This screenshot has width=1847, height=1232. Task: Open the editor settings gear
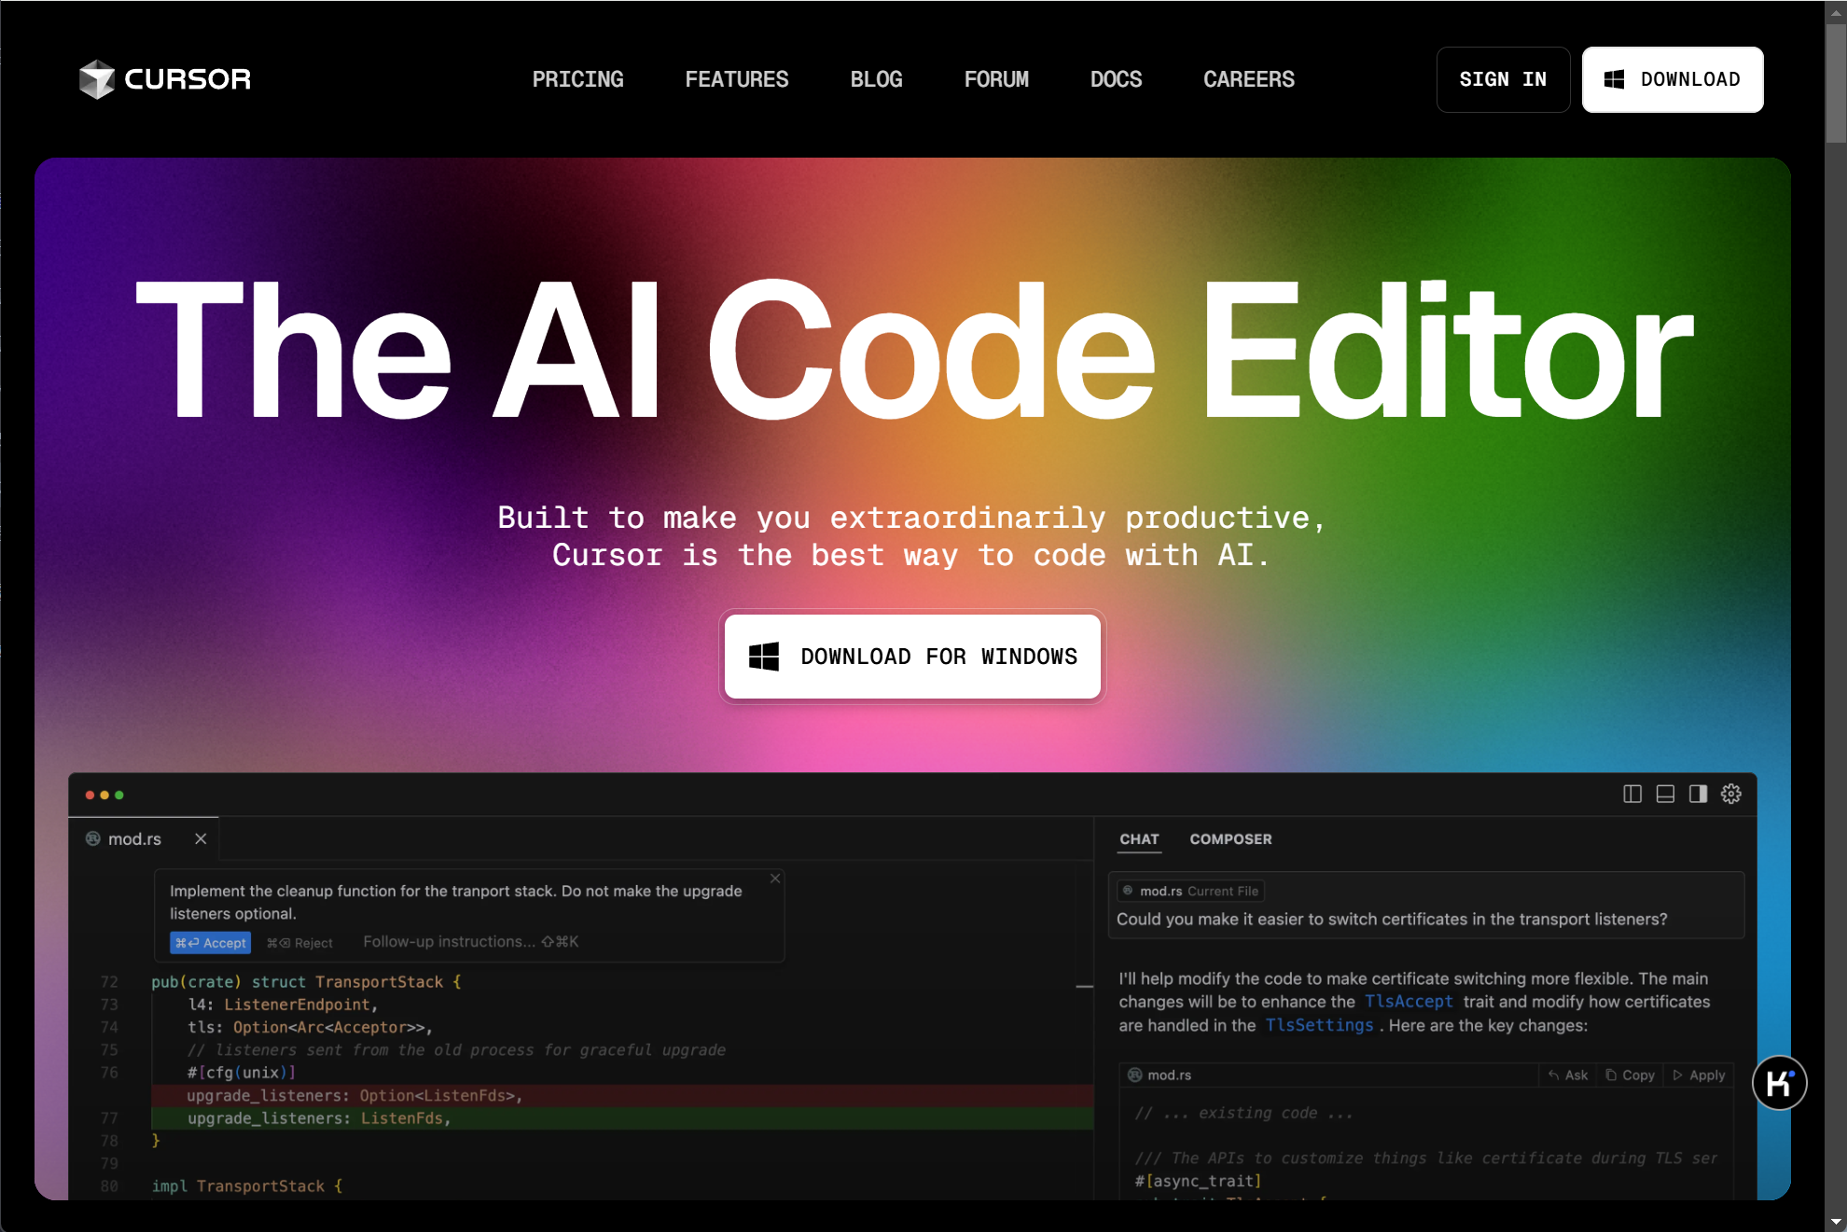[x=1731, y=794]
